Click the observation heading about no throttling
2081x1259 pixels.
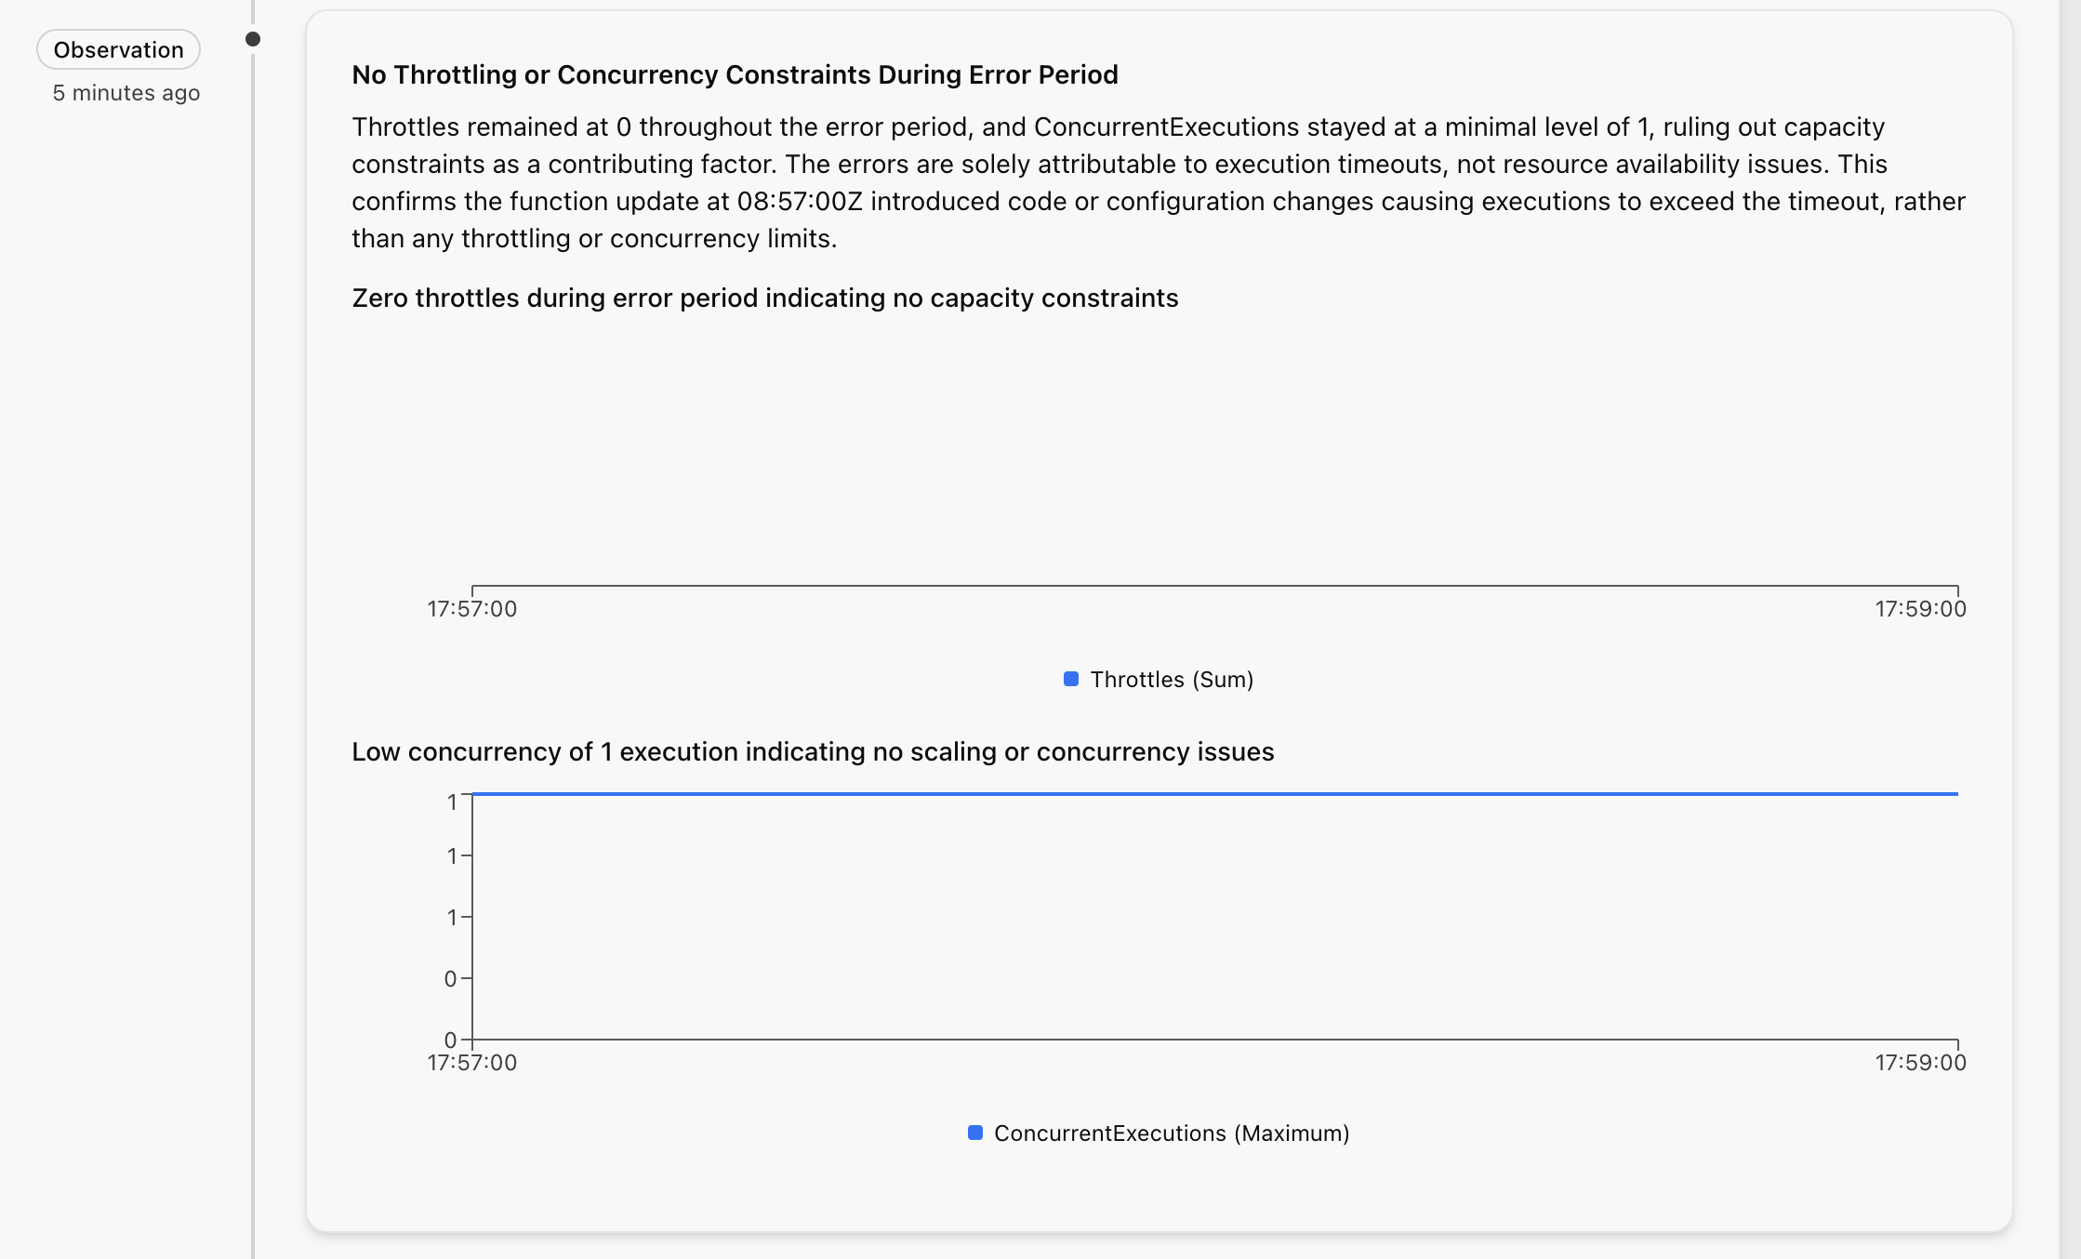[735, 74]
